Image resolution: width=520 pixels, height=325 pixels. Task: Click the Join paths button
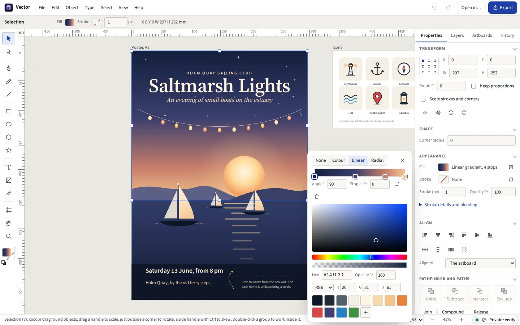(428, 312)
